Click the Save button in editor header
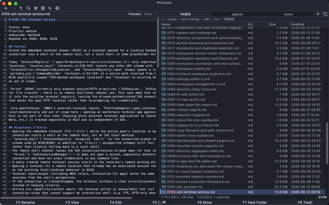Viewport: 329px width, 205px height. point(148,14)
